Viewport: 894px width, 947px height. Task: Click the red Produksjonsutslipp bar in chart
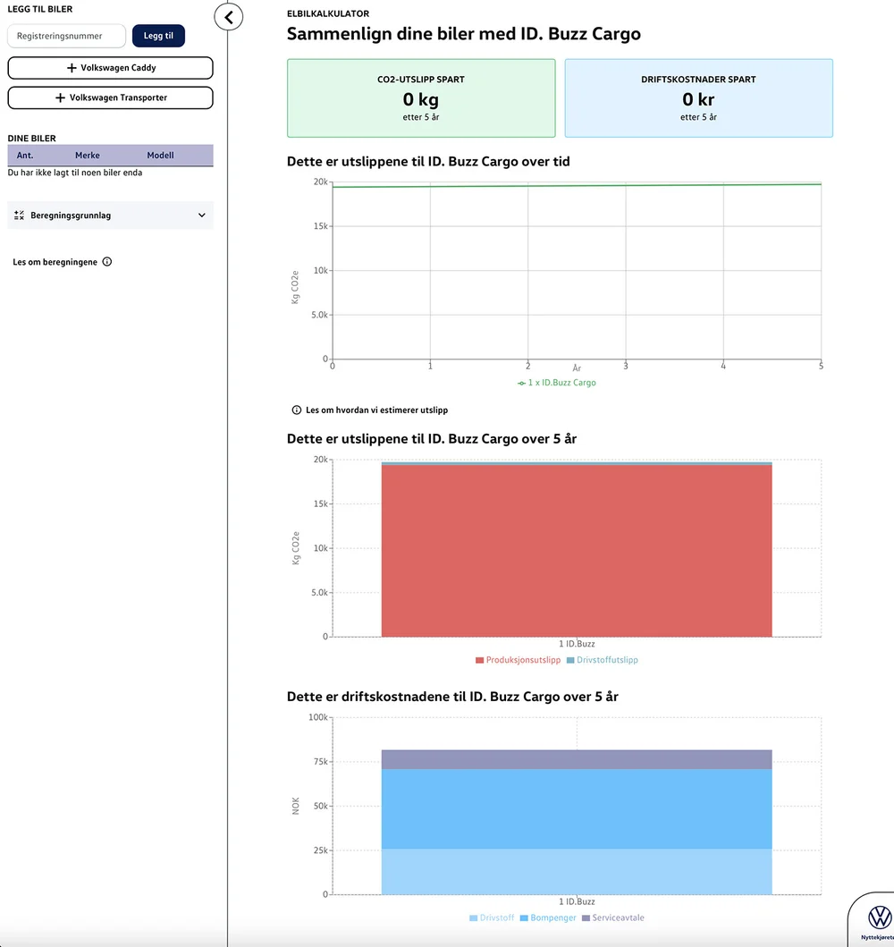click(x=576, y=550)
